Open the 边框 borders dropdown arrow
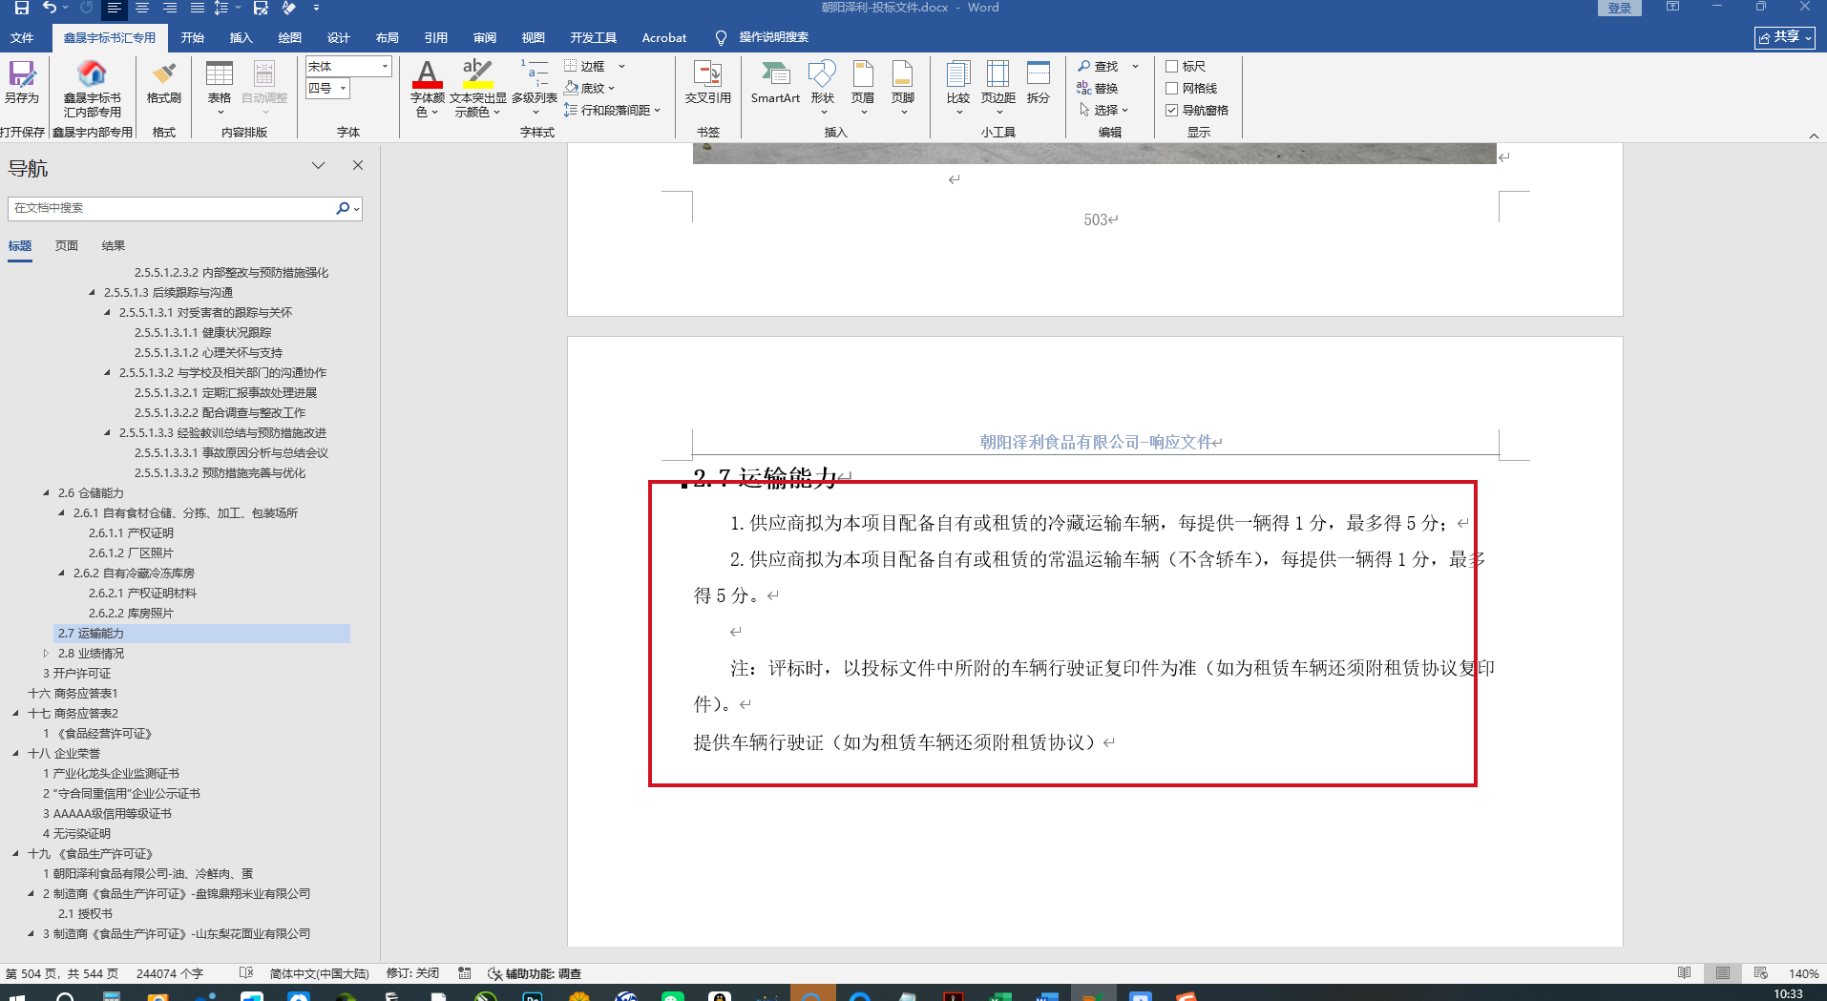Screen dimensions: 1827x1001 tap(621, 66)
